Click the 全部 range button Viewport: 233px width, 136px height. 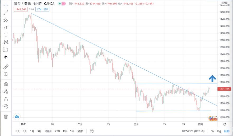point(80,131)
